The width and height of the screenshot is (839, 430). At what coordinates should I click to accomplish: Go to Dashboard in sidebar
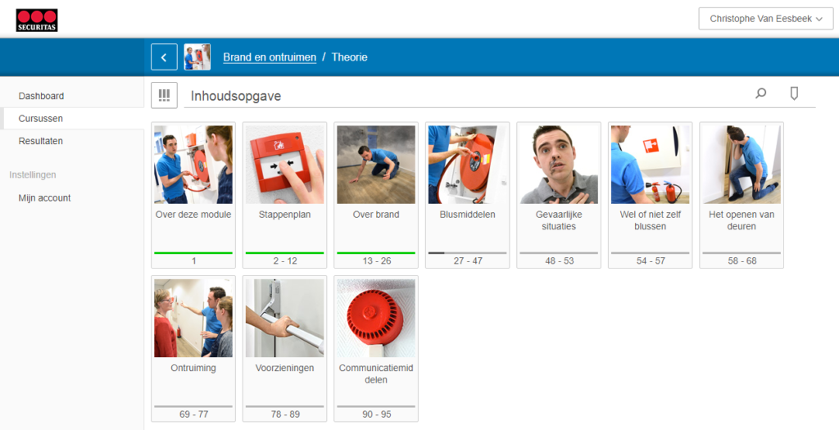point(41,96)
